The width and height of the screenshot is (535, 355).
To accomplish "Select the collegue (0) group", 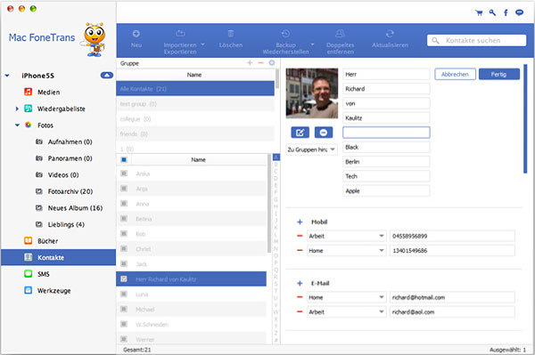I will point(195,119).
